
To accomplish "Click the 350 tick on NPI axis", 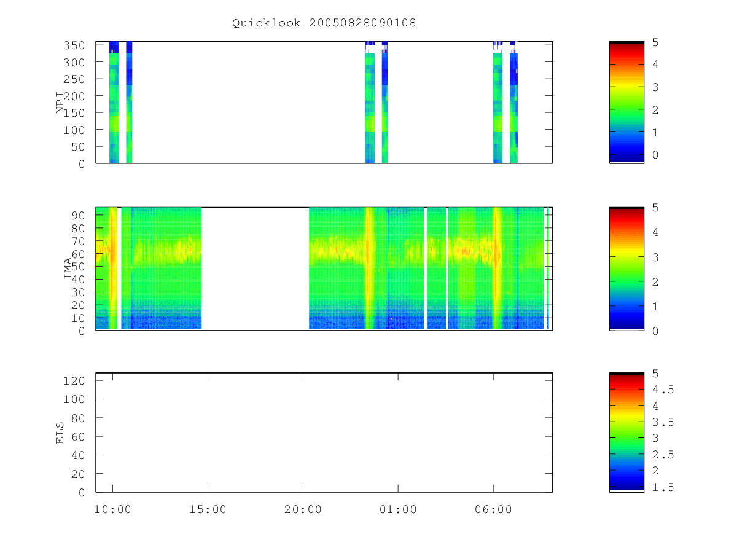I will (74, 45).
